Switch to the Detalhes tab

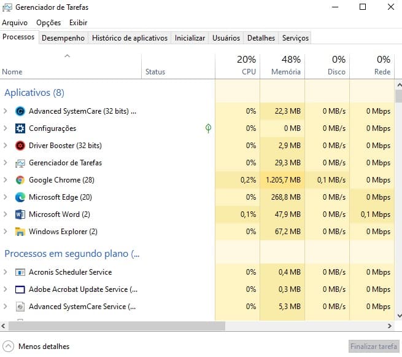[261, 38]
